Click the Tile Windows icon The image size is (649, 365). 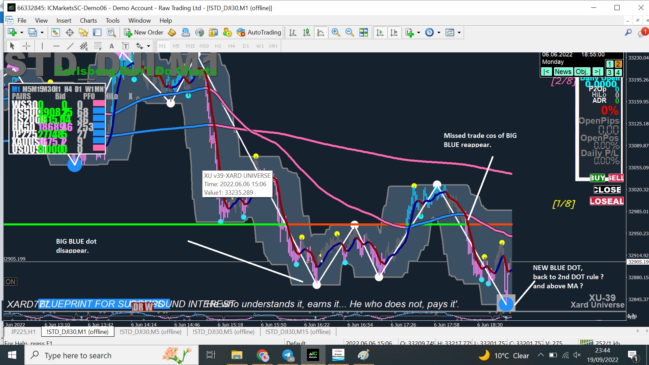[x=363, y=32]
